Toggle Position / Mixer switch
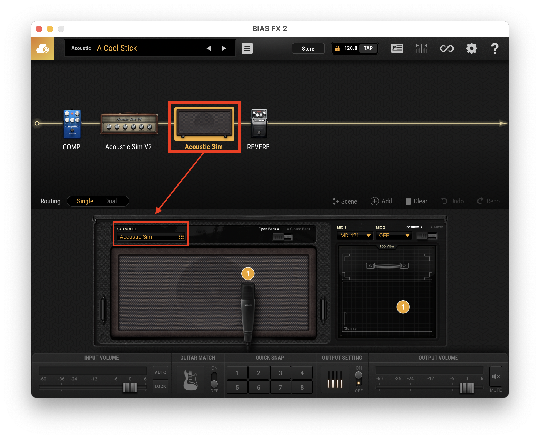This screenshot has width=540, height=439. [x=427, y=236]
